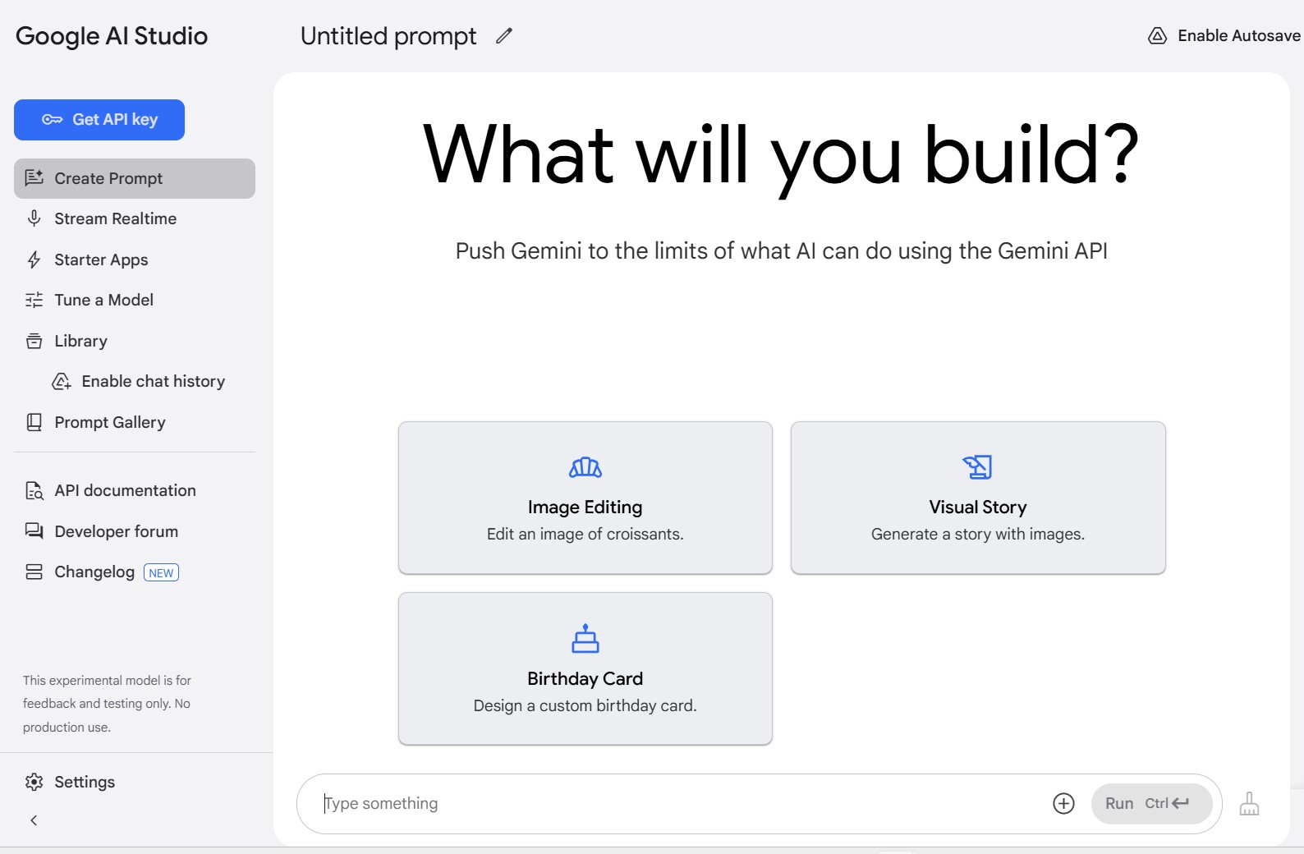Expand the Library section
The height and width of the screenshot is (854, 1304).
(80, 341)
